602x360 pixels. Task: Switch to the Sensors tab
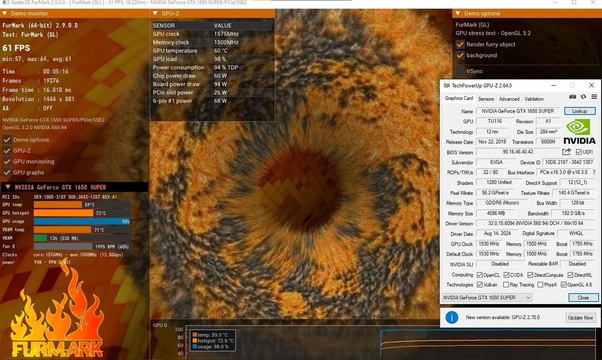click(x=486, y=99)
